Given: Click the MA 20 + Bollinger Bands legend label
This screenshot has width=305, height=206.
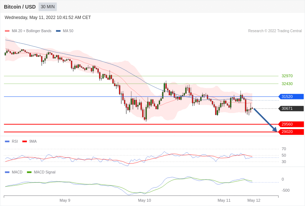Looking at the screenshot, I should 32,31.
